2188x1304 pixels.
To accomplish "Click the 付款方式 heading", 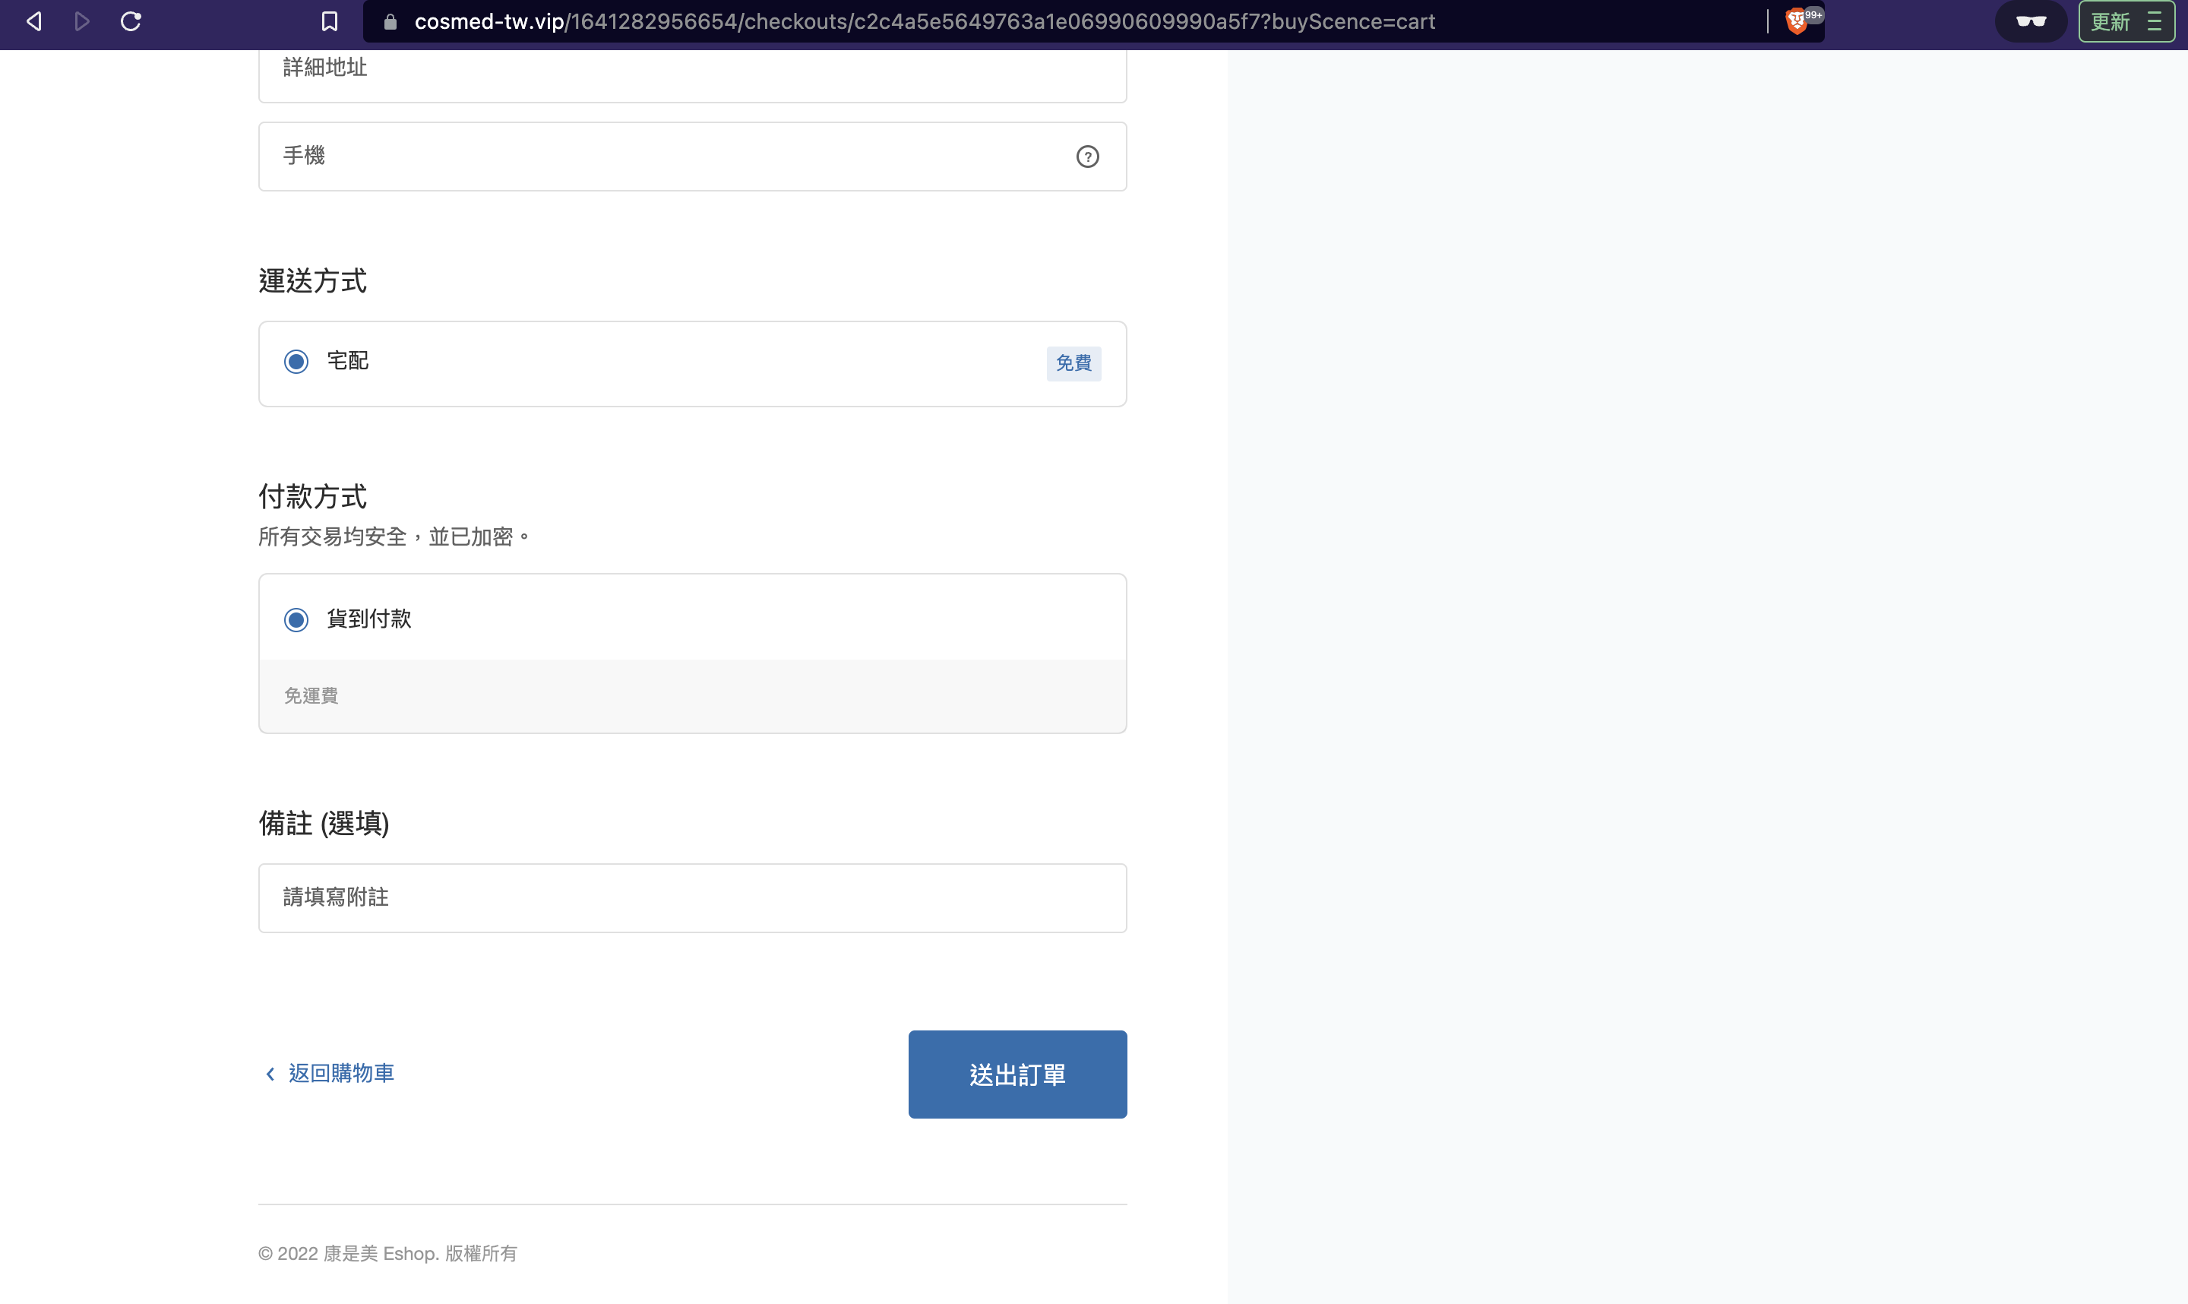I will [x=313, y=496].
